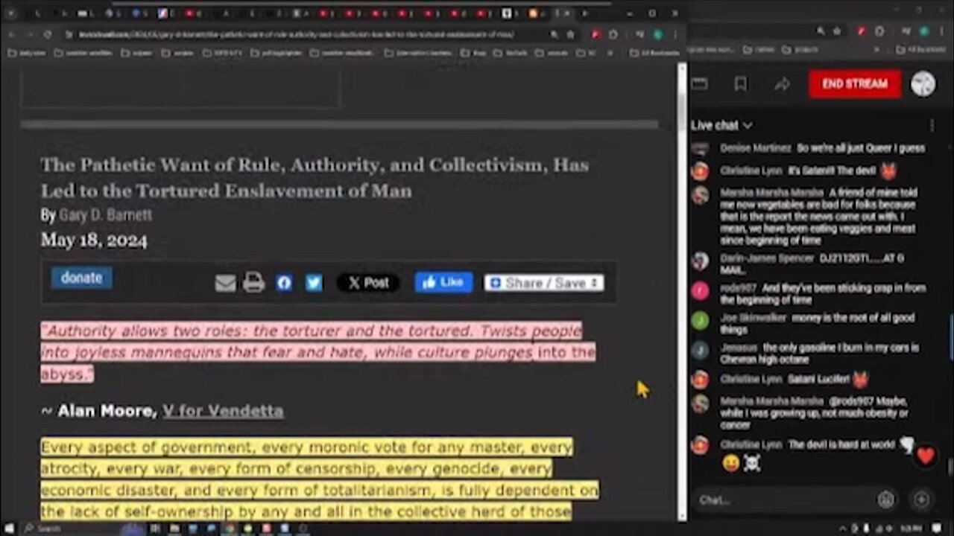
Task: Click the X Post button
Action: (x=368, y=283)
